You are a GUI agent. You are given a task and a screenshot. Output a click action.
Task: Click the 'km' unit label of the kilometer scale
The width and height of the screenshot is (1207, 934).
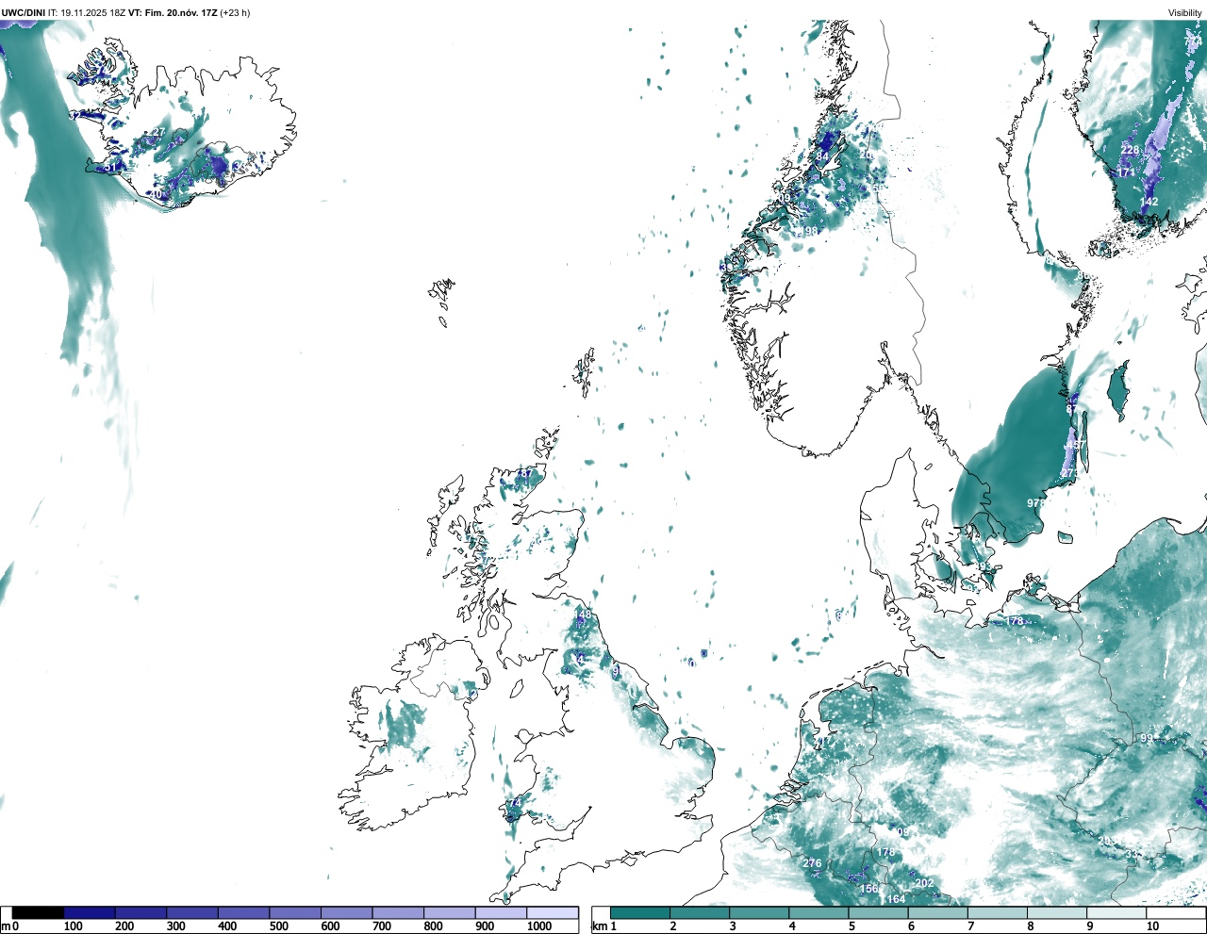coord(598,926)
